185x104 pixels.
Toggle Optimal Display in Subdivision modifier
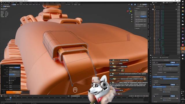pyautogui.click(x=164, y=92)
